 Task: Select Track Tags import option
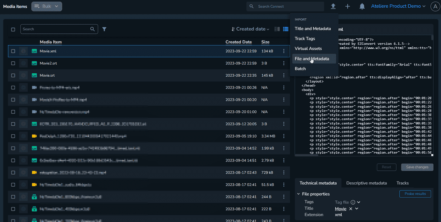pyautogui.click(x=305, y=38)
